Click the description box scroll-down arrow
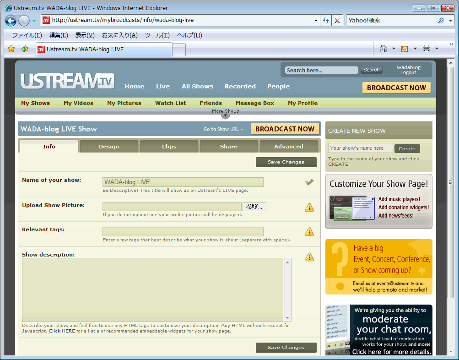This screenshot has width=459, height=360. tap(288, 318)
